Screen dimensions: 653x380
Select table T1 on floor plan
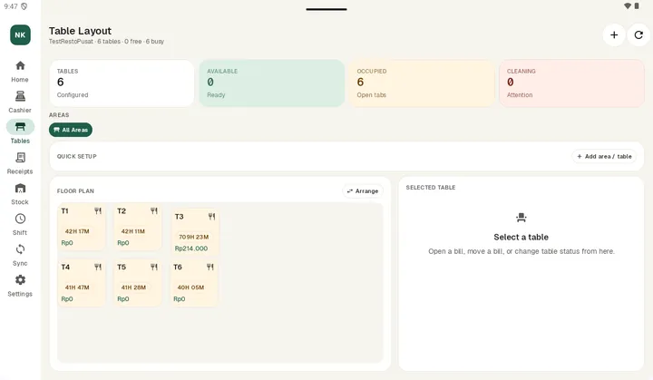82,227
